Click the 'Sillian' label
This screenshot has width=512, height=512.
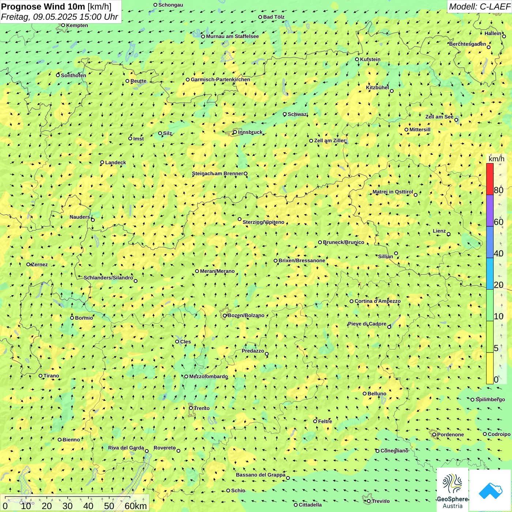coord(385,256)
